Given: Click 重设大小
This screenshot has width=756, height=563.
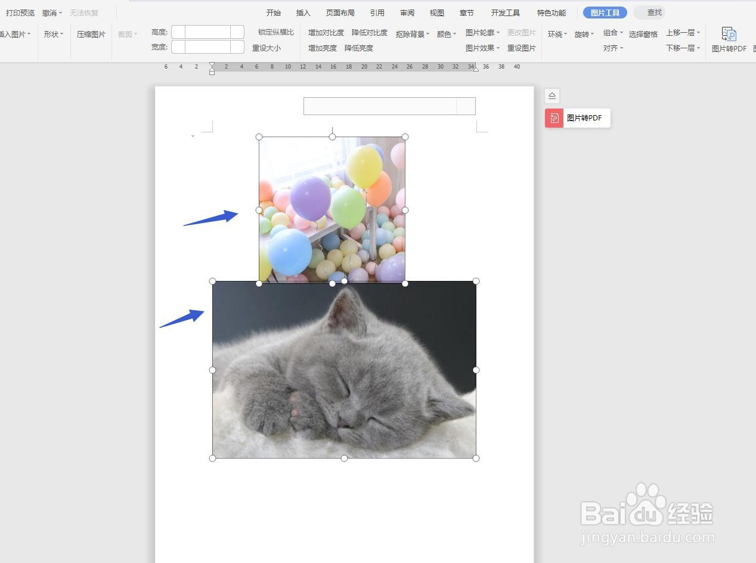Looking at the screenshot, I should 267,48.
